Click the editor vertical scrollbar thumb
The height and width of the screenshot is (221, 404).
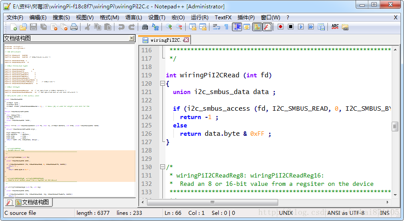(x=395, y=127)
